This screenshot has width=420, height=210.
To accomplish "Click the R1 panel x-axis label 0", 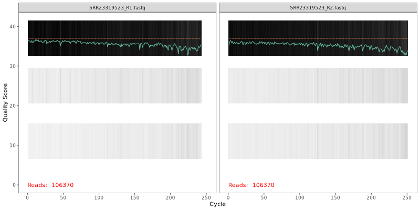I will (27, 197).
